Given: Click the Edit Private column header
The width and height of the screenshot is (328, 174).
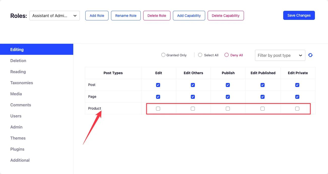Looking at the screenshot, I should pos(298,73).
